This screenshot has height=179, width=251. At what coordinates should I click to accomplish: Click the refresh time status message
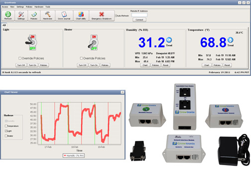pos(21,72)
